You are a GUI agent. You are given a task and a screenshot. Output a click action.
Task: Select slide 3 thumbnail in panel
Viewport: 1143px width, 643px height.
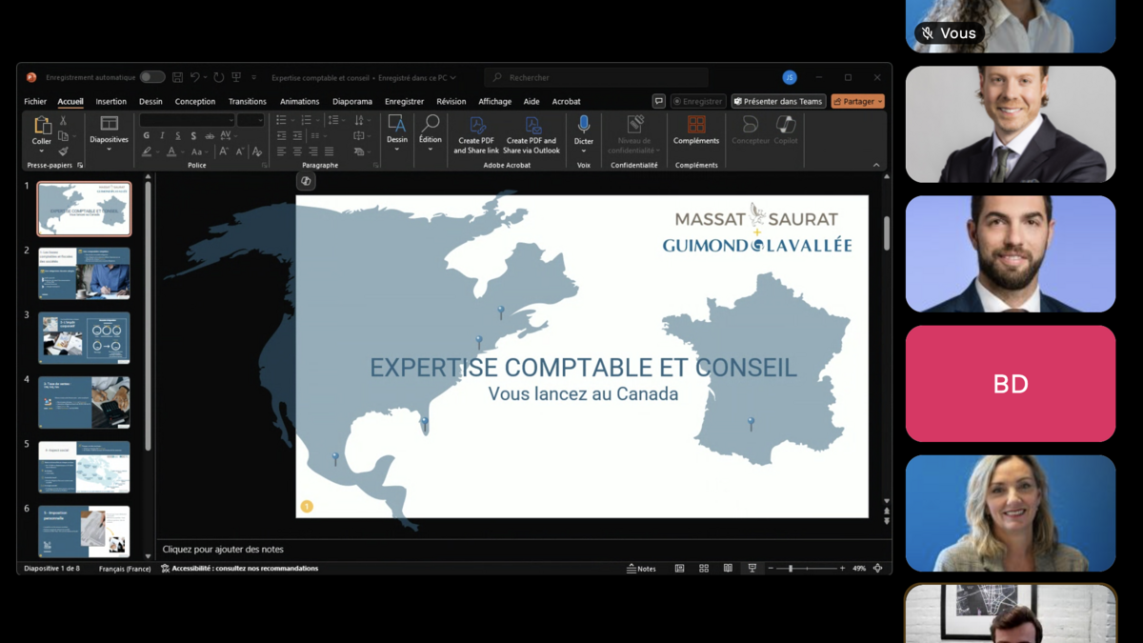point(84,338)
